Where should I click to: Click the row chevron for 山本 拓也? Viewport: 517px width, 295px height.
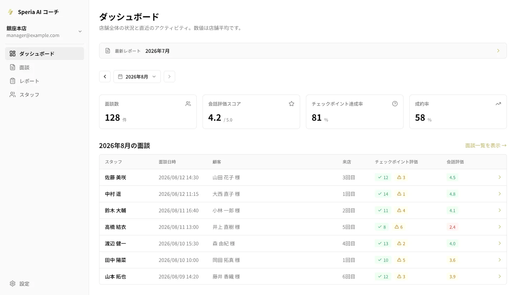tap(500, 276)
